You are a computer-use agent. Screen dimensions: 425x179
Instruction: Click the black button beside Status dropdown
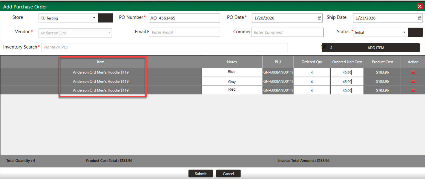click(415, 32)
